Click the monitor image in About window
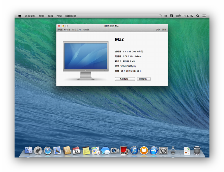Image resolution: width=224 pixels, height=172 pixels. [86, 61]
